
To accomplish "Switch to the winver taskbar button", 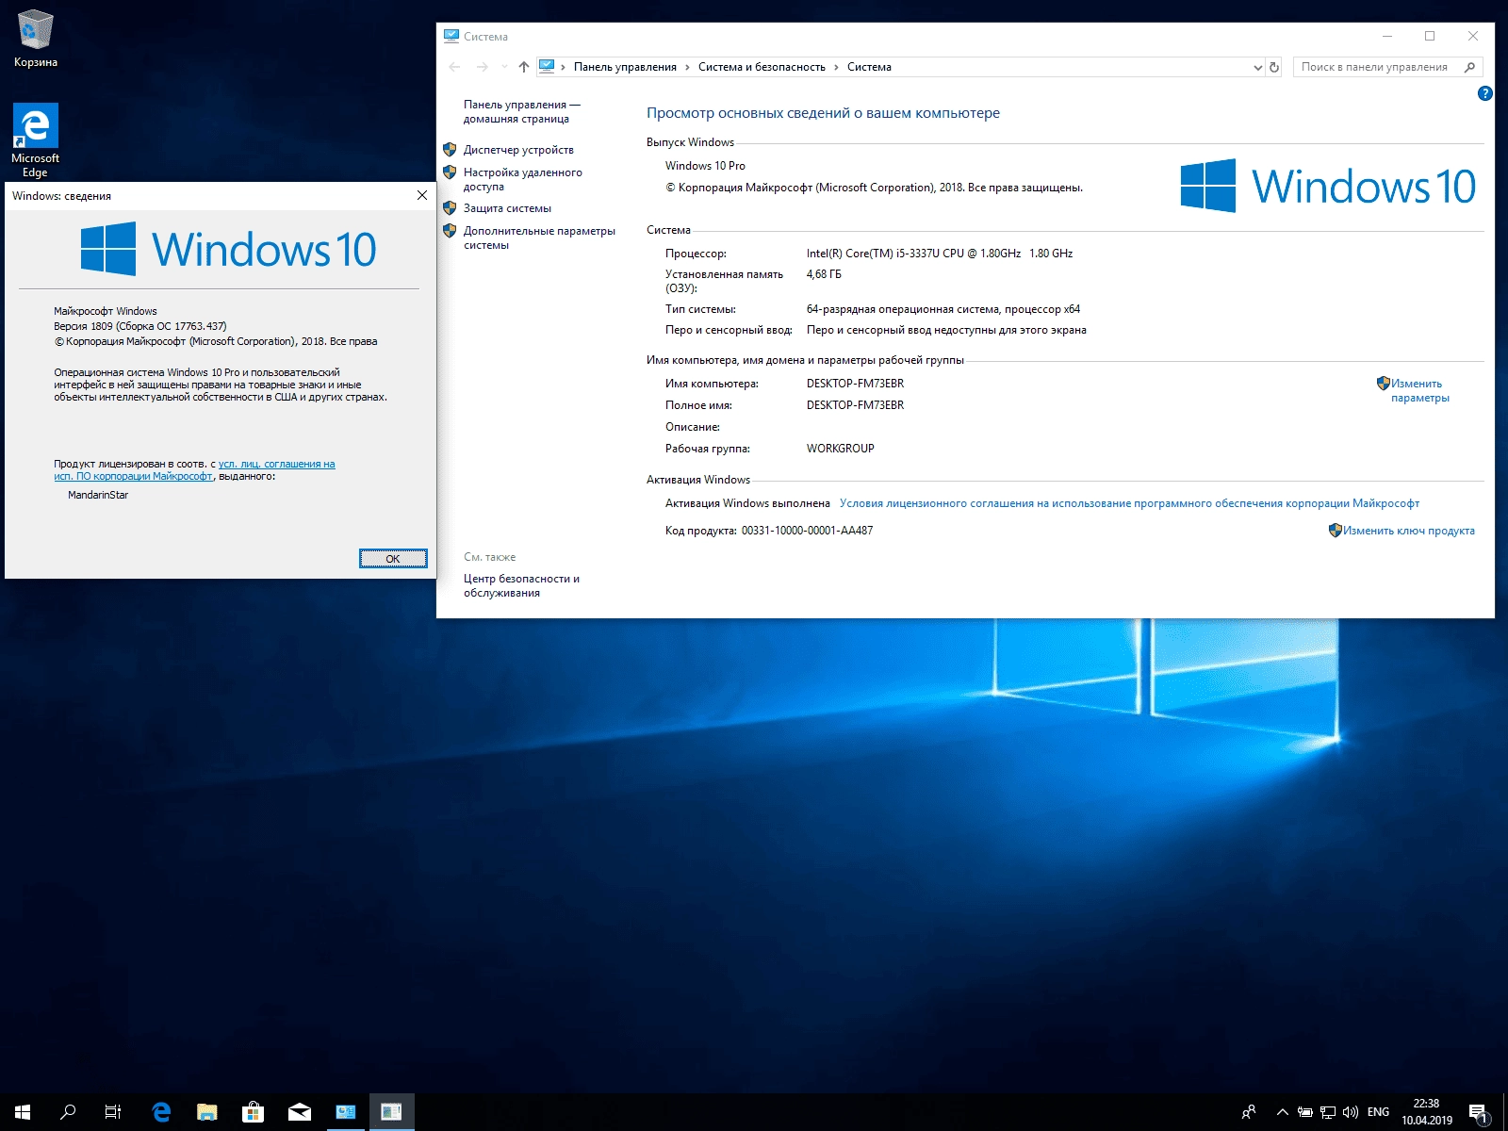I will pos(391,1112).
